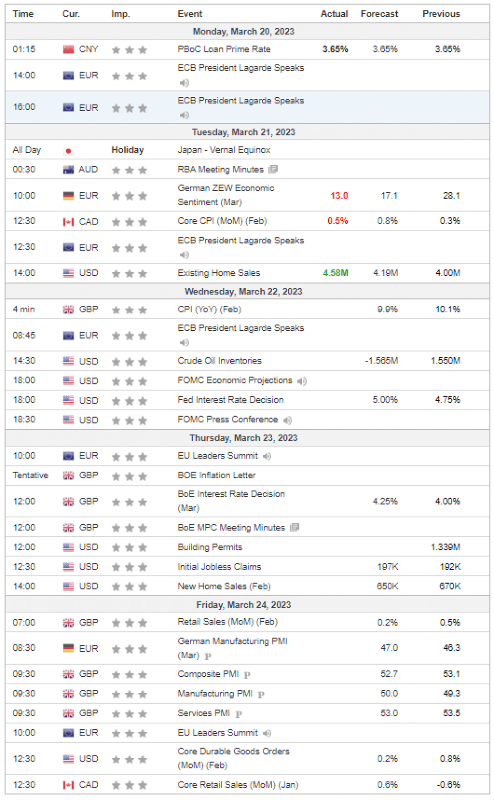494x800 pixels.
Task: Click the Actual column header
Action: (x=334, y=14)
